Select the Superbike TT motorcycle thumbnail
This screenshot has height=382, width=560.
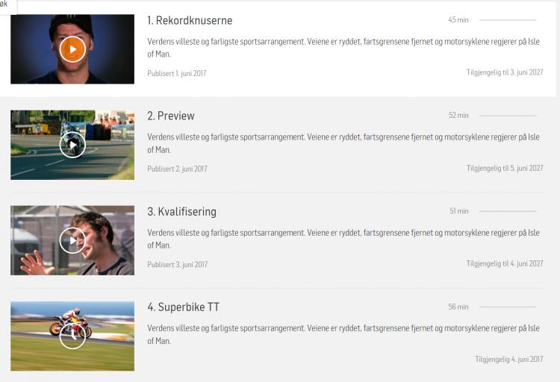[72, 336]
